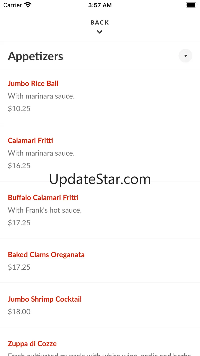The height and width of the screenshot is (356, 200).
Task: Tap the $17.25 price under Baked Clams Oreganata
Action: [19, 267]
